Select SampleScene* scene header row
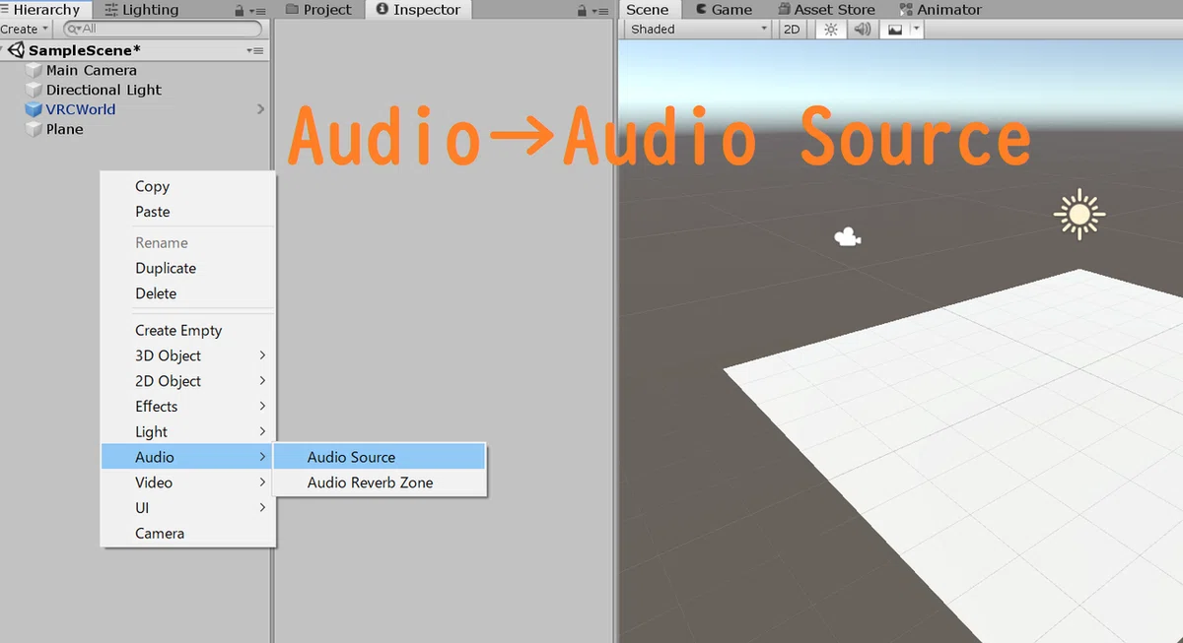This screenshot has height=643, width=1183. [134, 50]
